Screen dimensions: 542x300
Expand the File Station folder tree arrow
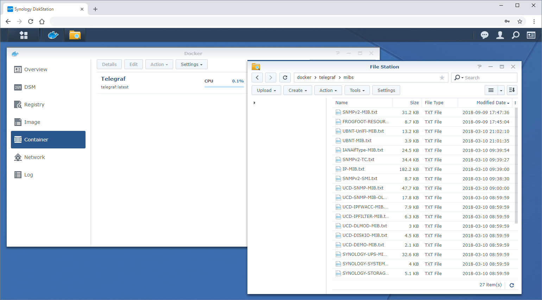click(254, 103)
